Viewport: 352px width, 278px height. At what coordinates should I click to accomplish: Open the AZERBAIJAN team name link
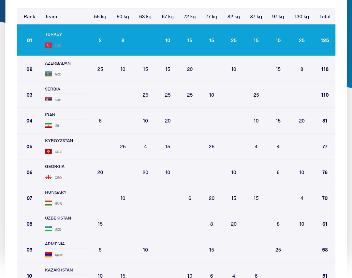tap(58, 63)
